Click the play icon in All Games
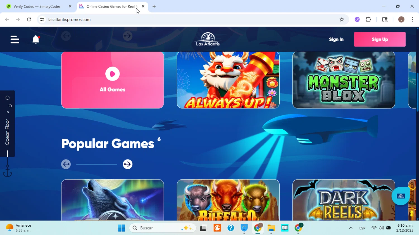Screen dimensions: 419x235 [x=113, y=74]
